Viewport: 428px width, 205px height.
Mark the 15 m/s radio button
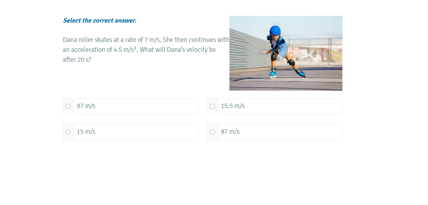pos(68,132)
